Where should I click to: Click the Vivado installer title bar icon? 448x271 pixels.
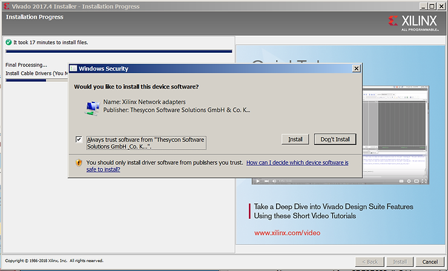point(6,6)
